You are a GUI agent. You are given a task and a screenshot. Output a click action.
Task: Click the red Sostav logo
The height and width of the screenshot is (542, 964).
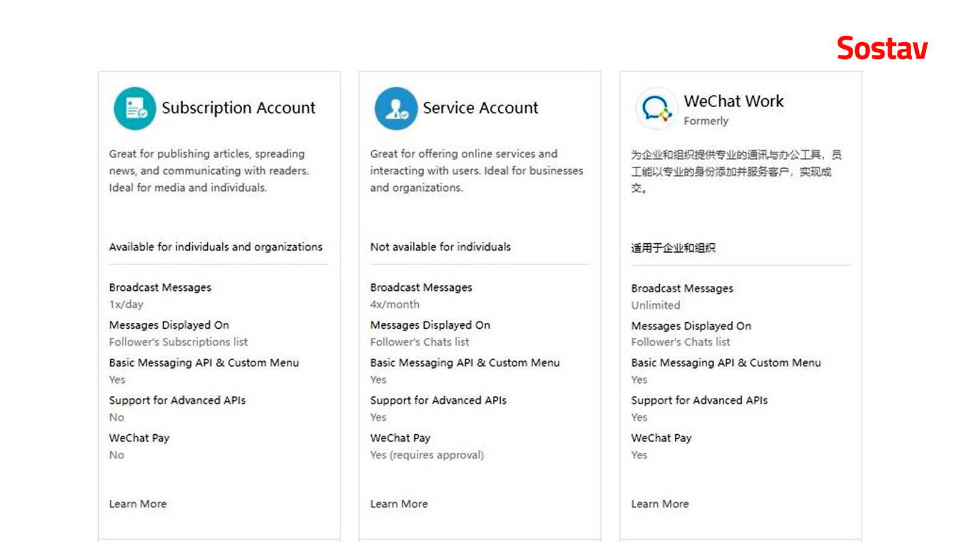click(x=882, y=48)
